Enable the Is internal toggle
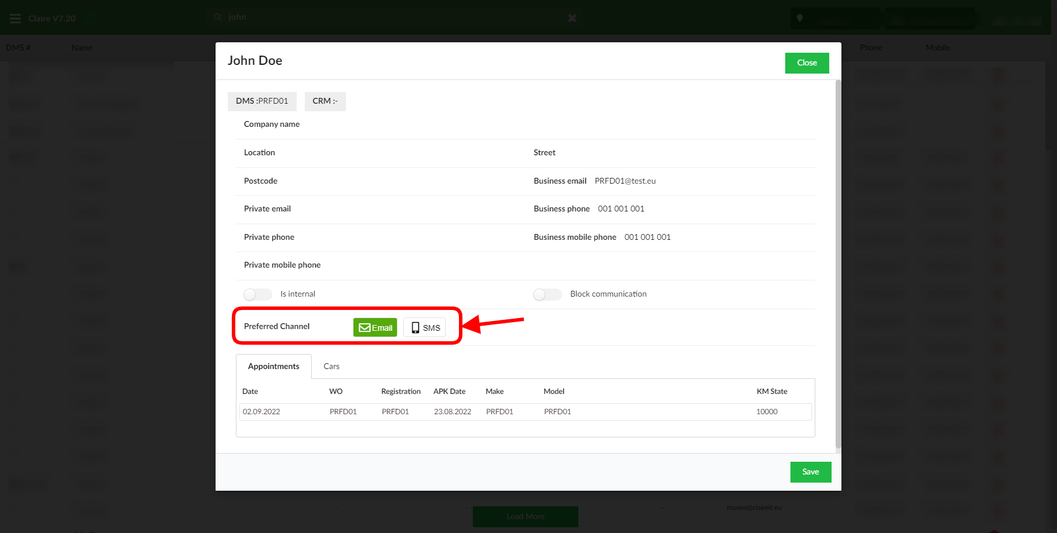Viewport: 1057px width, 533px height. tap(257, 294)
